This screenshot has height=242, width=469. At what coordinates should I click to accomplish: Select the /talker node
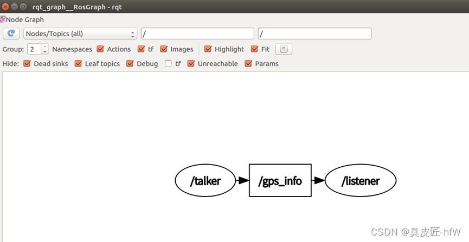[205, 180]
